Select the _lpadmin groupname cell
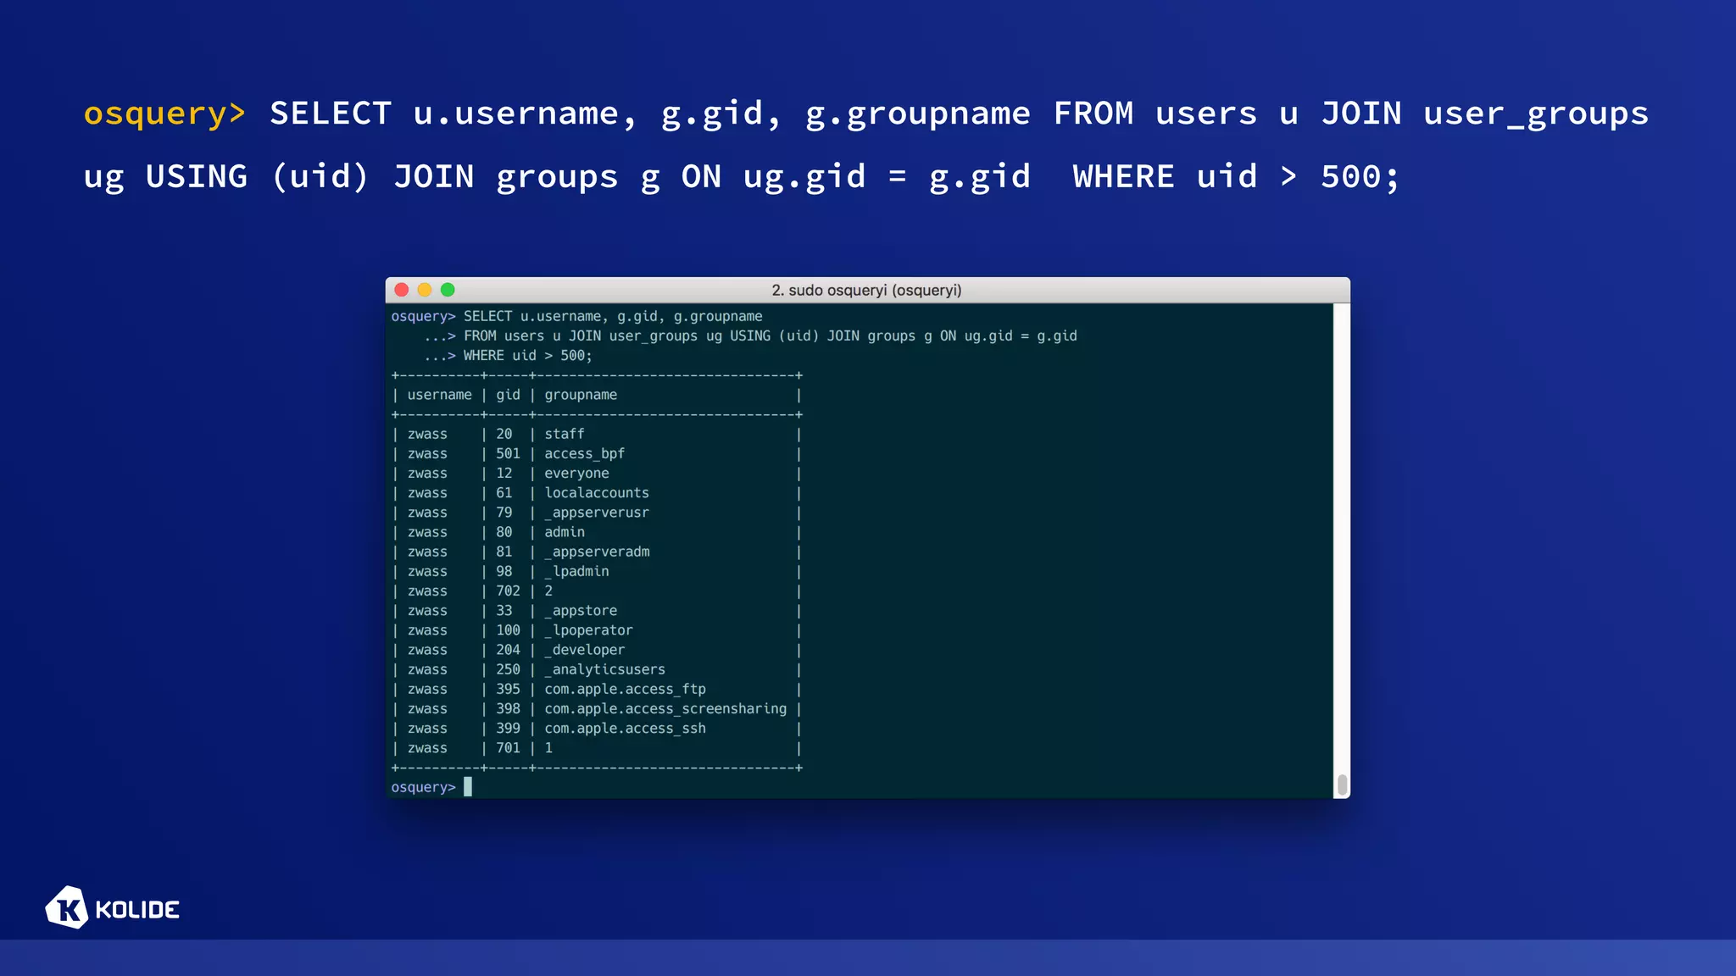The width and height of the screenshot is (1736, 976). pos(576,571)
